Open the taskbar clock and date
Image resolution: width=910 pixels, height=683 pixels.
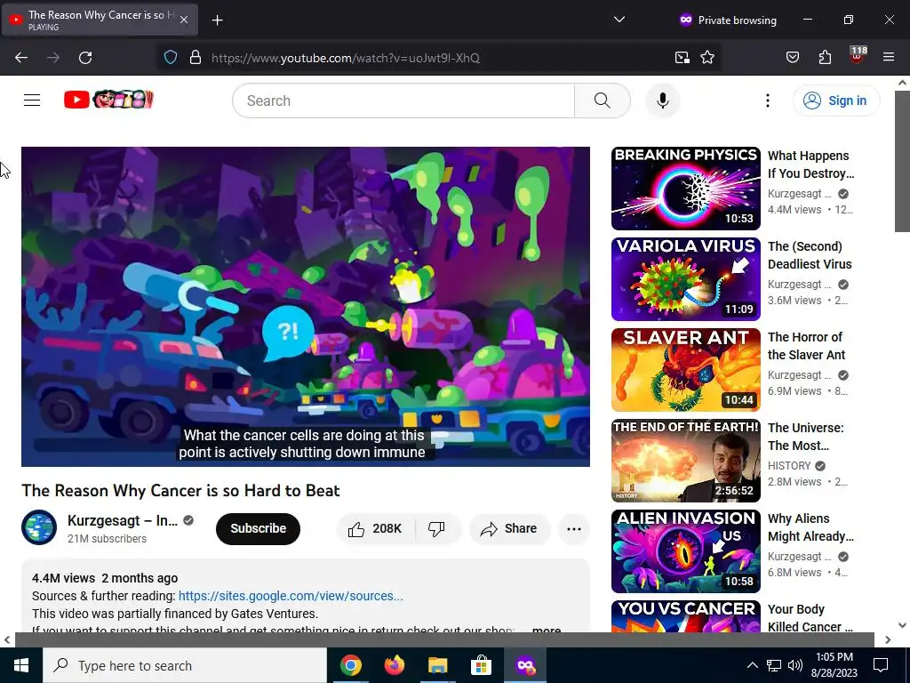point(834,665)
